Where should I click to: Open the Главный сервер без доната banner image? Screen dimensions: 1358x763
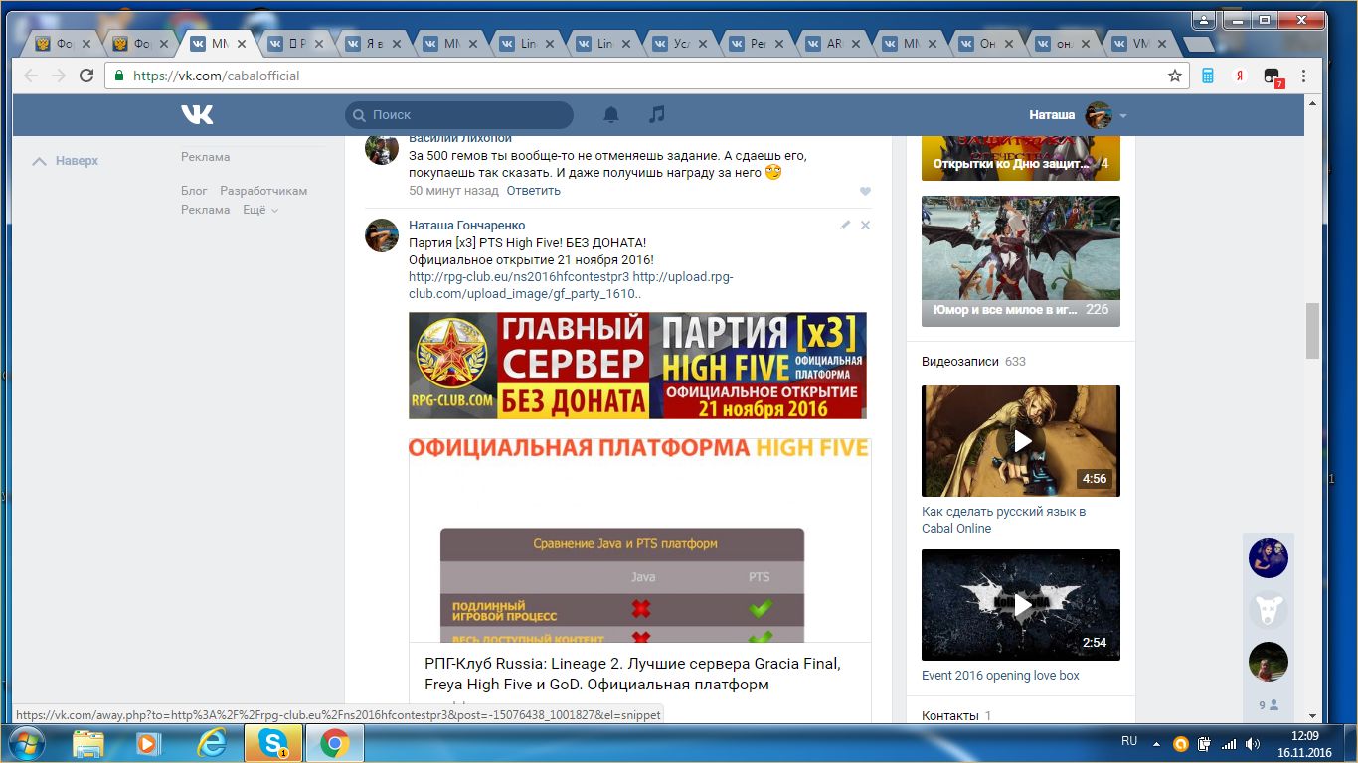click(x=637, y=366)
